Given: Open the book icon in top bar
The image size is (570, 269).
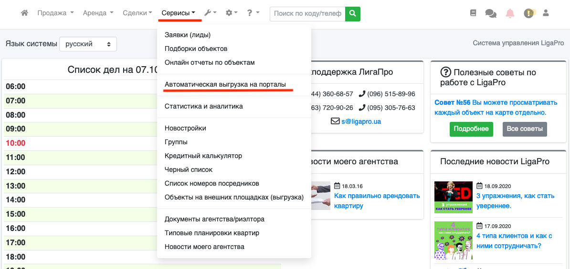Looking at the screenshot, I should [473, 13].
